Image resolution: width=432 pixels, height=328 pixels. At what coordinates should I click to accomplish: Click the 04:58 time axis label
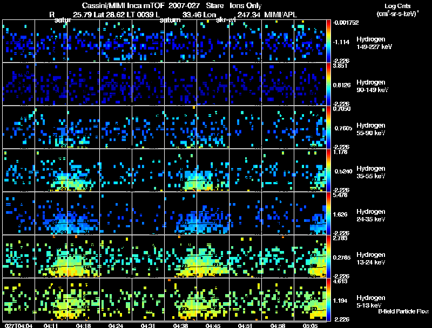point(278,326)
